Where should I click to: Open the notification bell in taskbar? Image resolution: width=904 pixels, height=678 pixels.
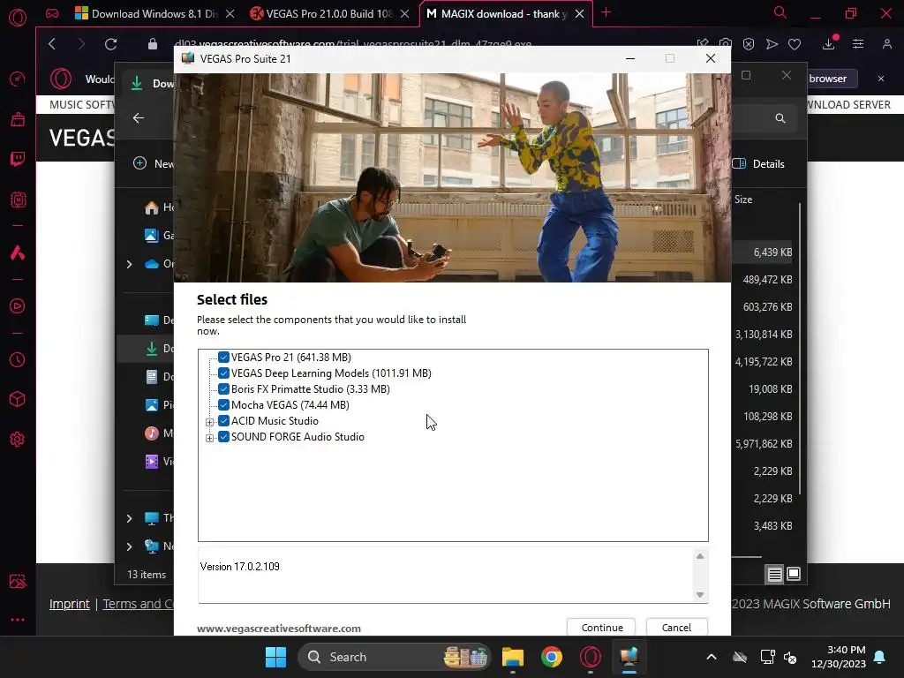880,657
